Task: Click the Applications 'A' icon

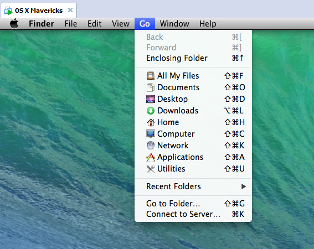Action: point(151,157)
